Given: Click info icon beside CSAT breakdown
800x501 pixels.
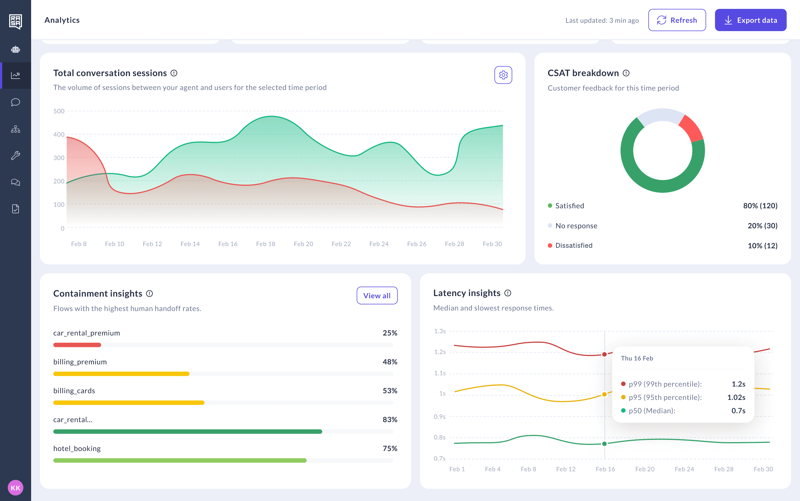Looking at the screenshot, I should (626, 73).
